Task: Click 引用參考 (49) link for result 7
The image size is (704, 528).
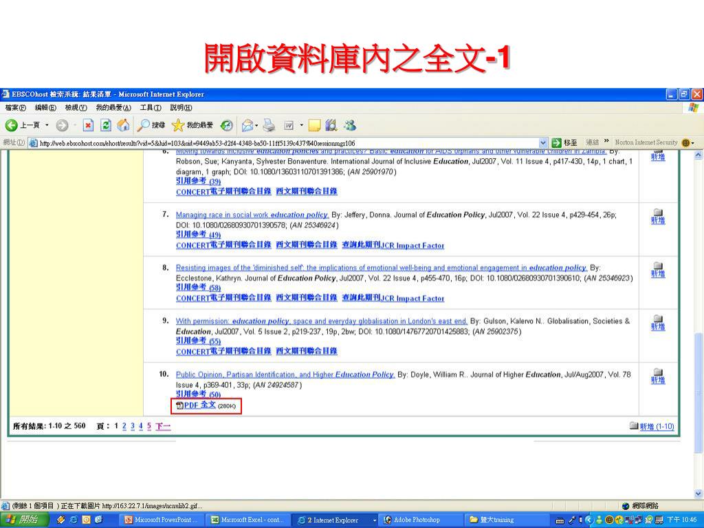Action: pos(198,234)
